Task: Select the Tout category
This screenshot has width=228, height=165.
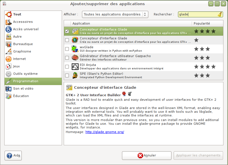Action: pos(33,14)
